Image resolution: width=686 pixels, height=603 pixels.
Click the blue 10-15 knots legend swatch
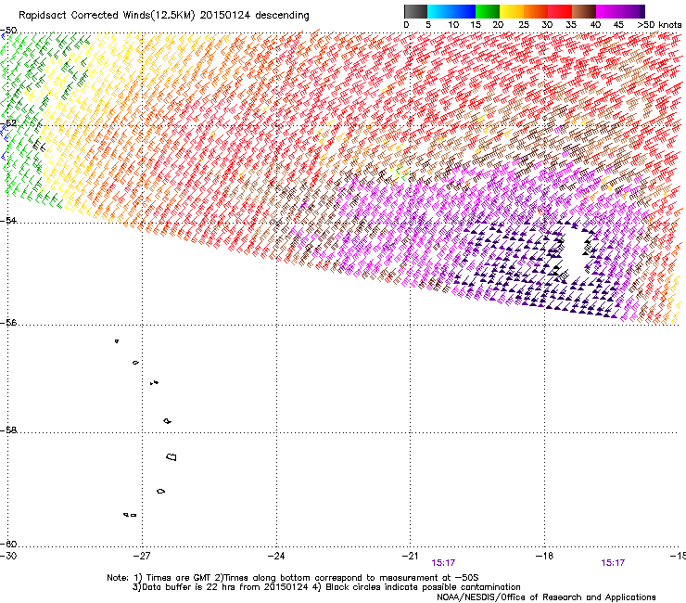pos(464,11)
